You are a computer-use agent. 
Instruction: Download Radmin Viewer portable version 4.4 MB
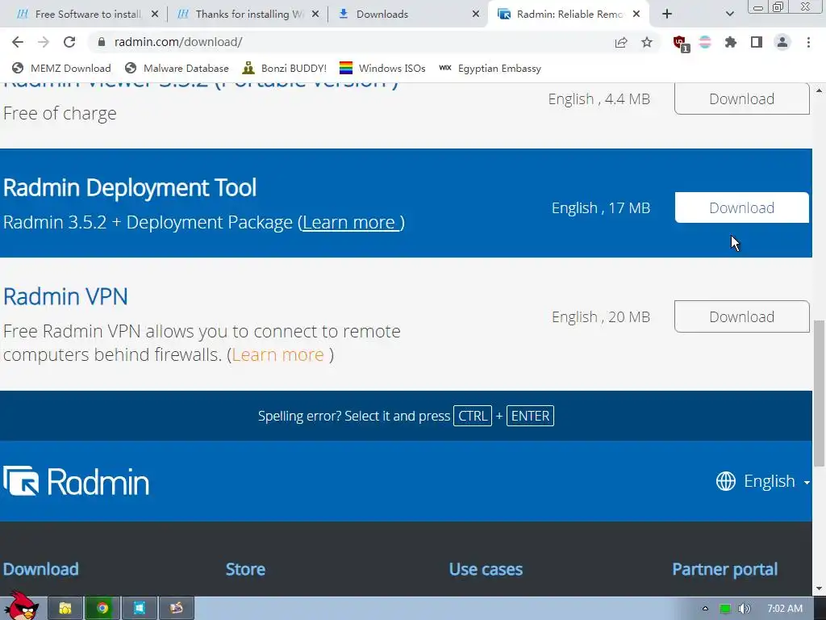[x=742, y=98]
